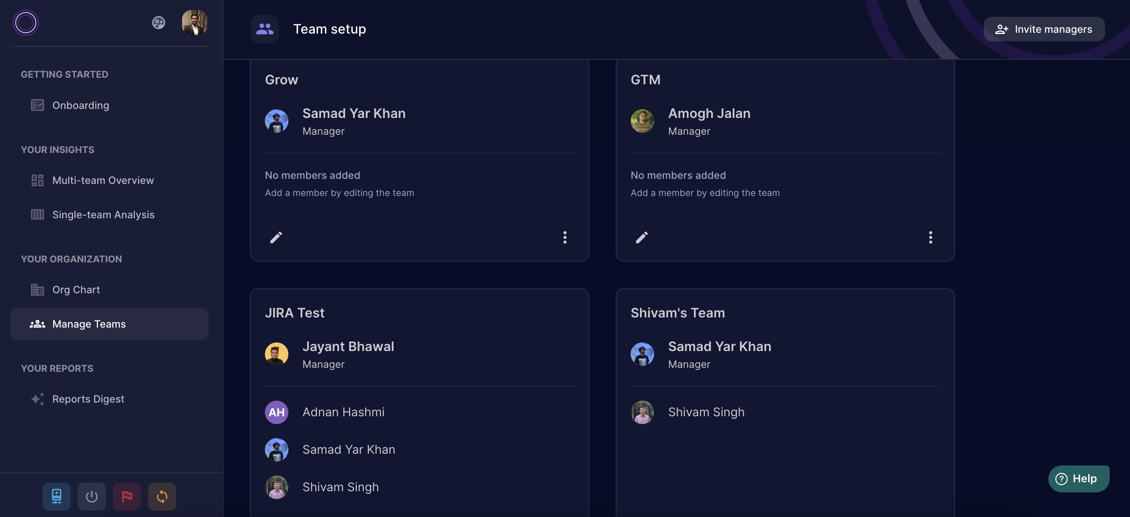The image size is (1130, 517).
Task: Open Reports Digest from sidebar
Action: (88, 399)
